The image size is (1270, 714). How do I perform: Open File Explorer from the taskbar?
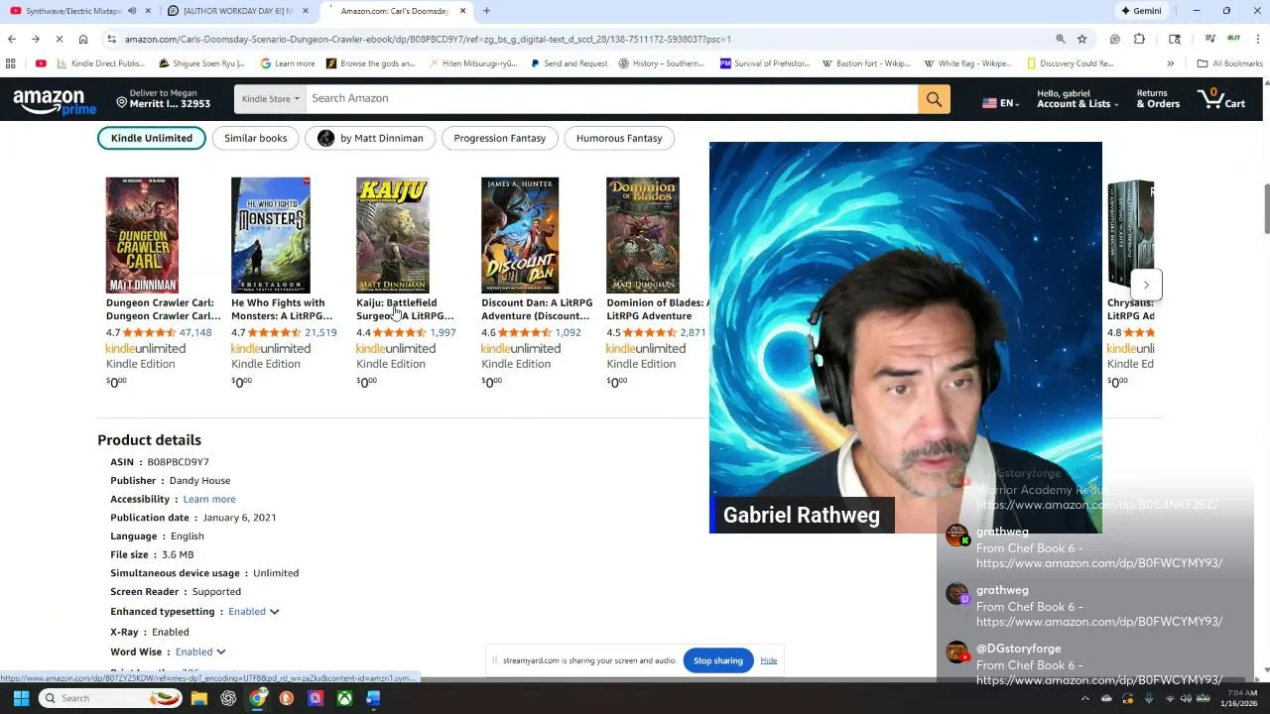tap(199, 698)
